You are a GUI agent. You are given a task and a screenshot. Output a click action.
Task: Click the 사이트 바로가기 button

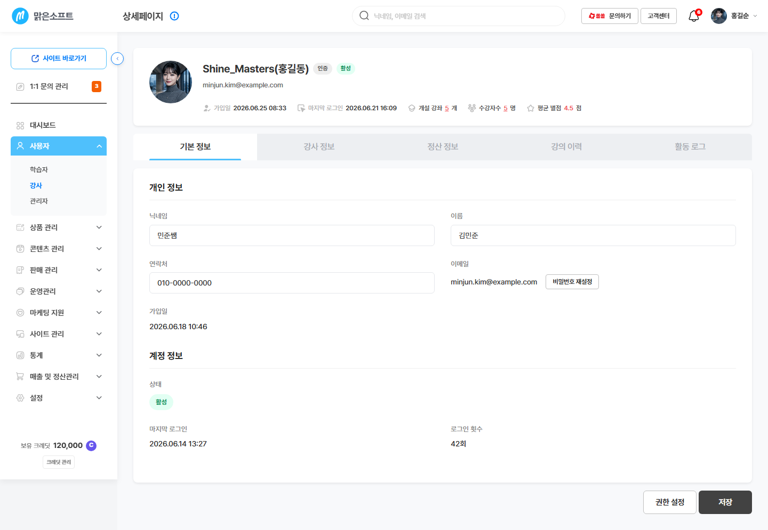59,59
